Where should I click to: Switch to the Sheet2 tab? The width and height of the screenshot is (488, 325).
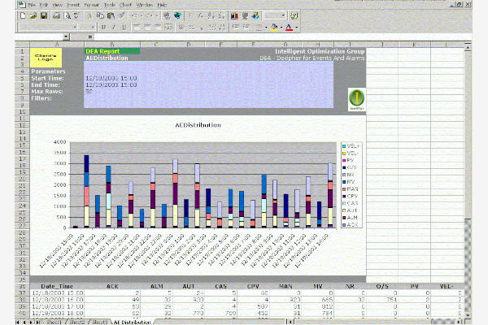pos(77,322)
